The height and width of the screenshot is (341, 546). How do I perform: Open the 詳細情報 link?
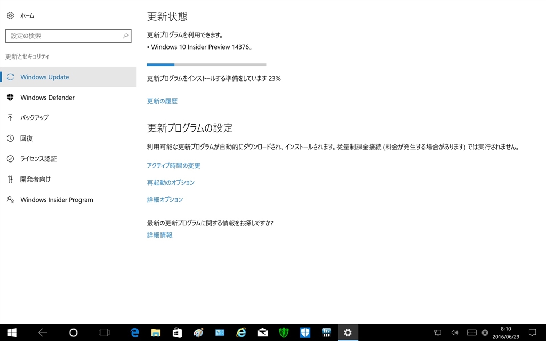pyautogui.click(x=160, y=235)
